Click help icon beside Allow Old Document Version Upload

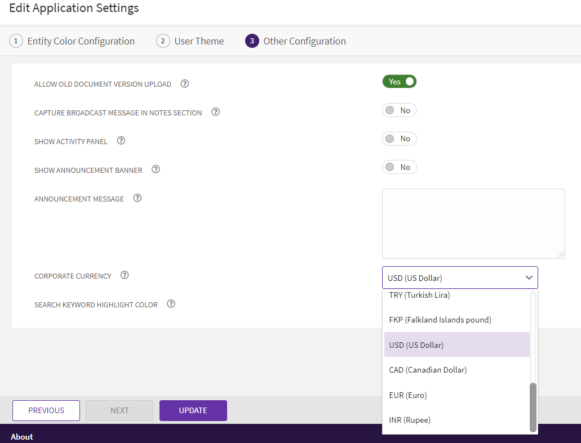coord(184,84)
